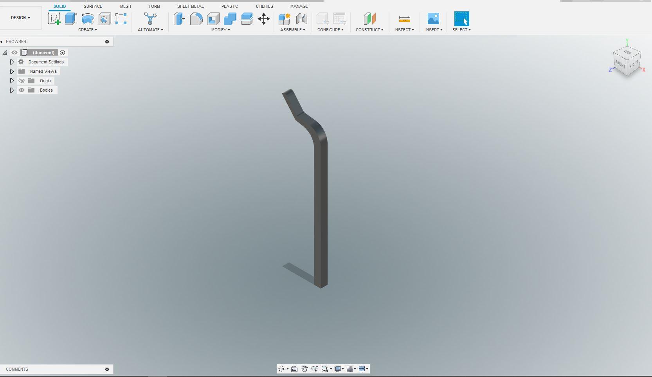
Task: Select the Pan hand tool
Action: pyautogui.click(x=304, y=369)
